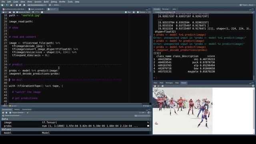Click the Compile Report icon in editor toolbar

(x=42, y=12)
